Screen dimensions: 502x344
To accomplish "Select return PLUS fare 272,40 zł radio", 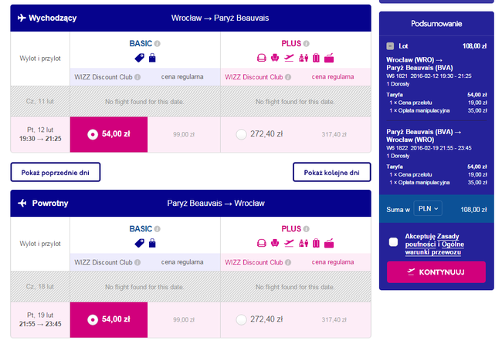I will tap(241, 319).
